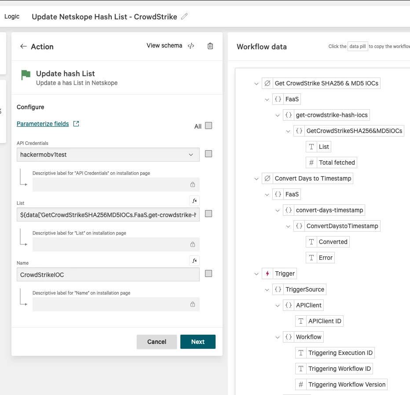Click the fx function icon for Name
The image size is (410, 395).
[x=194, y=261]
